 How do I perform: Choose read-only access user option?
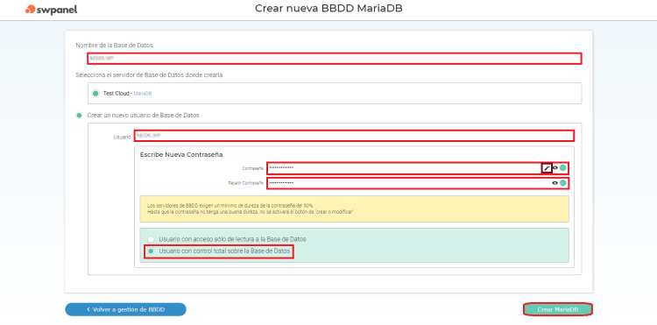151,239
